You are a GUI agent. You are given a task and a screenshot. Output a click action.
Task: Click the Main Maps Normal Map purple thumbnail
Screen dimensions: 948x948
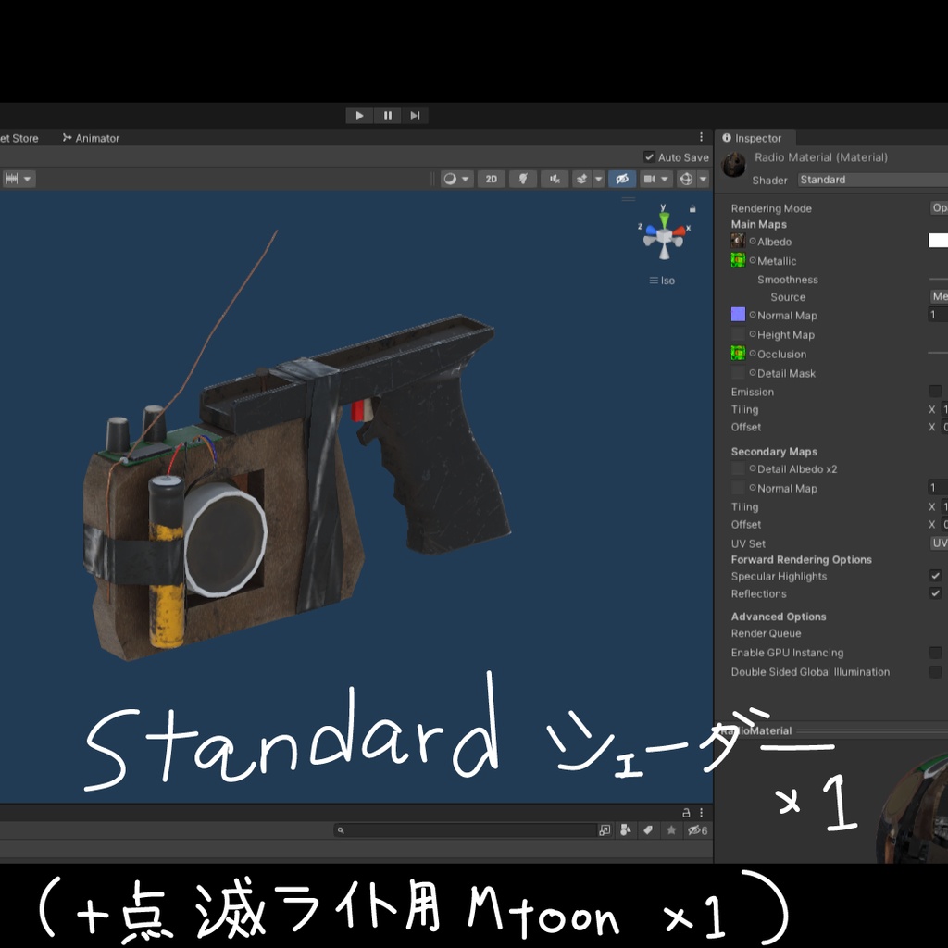coord(738,315)
